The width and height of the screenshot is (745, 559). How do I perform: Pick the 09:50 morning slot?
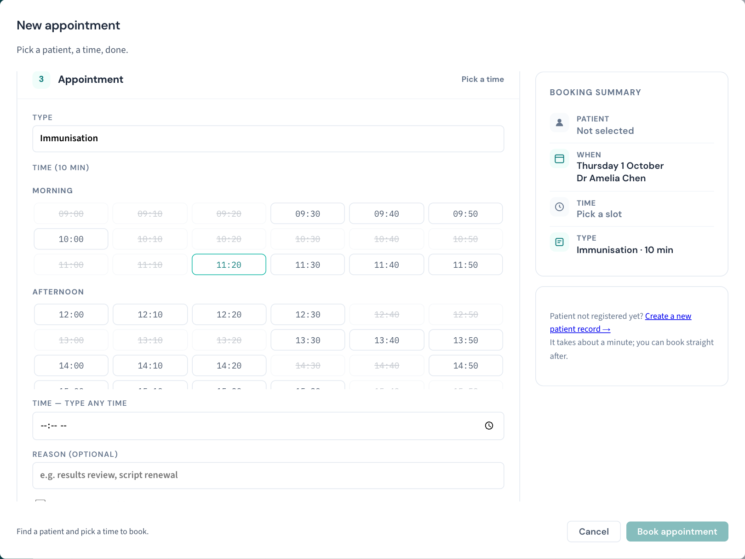click(465, 213)
